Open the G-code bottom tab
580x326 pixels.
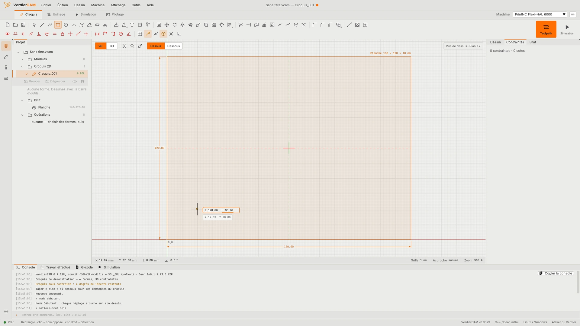tap(84, 267)
